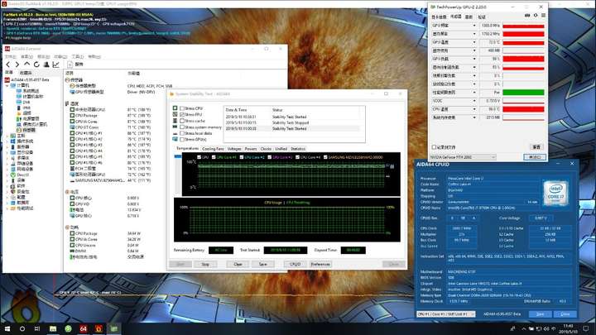The width and height of the screenshot is (596, 335).
Task: Switch to Clocks tab
Action: [266, 149]
